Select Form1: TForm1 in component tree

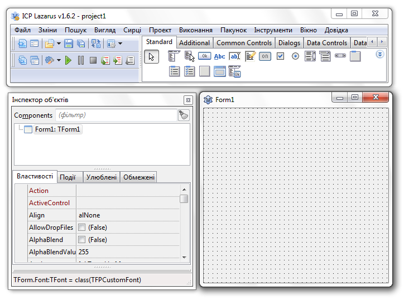[57, 129]
